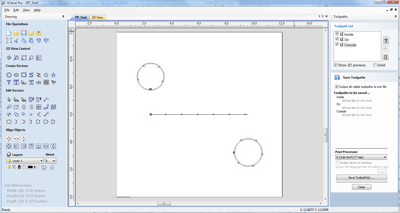The image size is (400, 213).
Task: Select the Draw Circle tool
Action: (9, 75)
